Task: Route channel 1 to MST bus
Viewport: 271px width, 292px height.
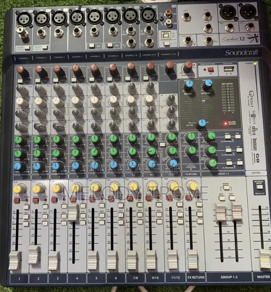Action: [26, 217]
